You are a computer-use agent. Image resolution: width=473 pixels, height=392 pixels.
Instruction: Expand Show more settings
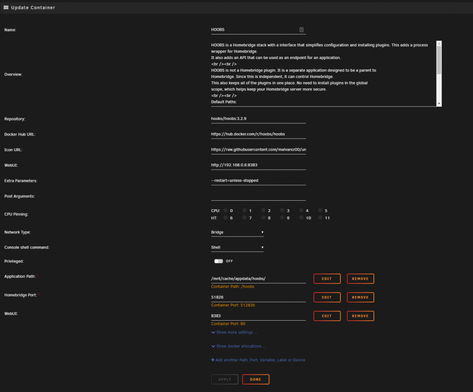coord(235,332)
